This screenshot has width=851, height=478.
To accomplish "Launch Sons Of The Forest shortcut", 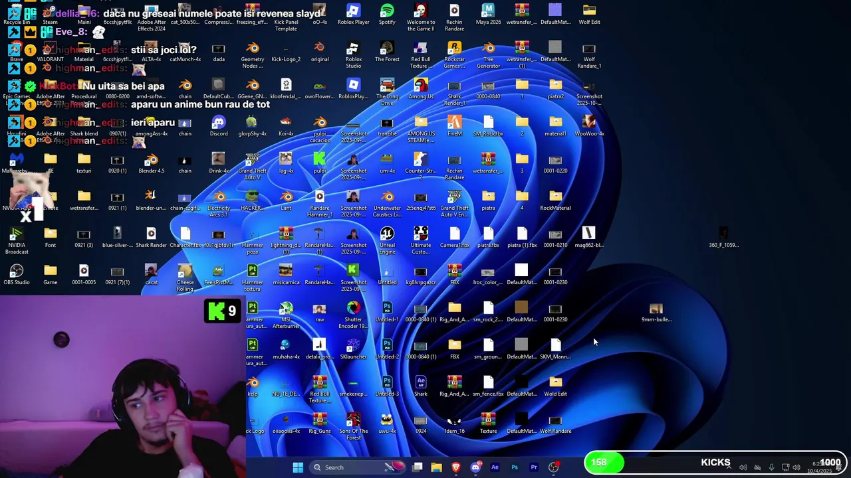I will click(x=353, y=426).
